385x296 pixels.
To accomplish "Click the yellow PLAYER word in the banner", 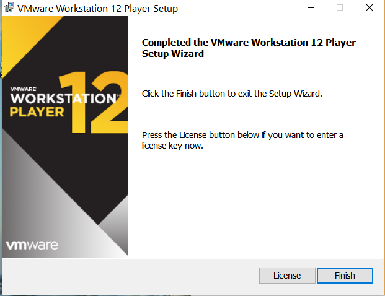I will (37, 111).
